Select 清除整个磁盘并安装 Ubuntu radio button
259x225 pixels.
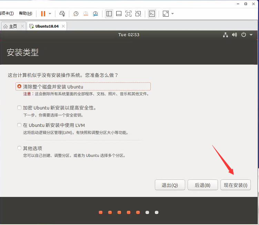(19, 86)
